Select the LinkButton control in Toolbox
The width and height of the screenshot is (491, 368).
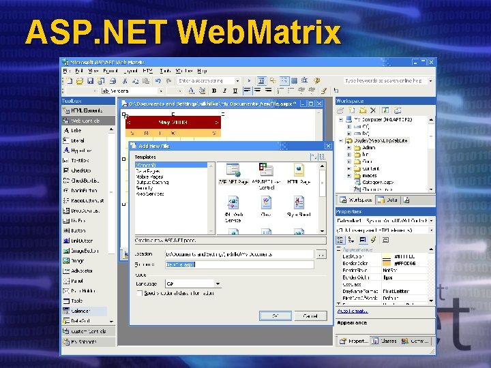(x=78, y=241)
